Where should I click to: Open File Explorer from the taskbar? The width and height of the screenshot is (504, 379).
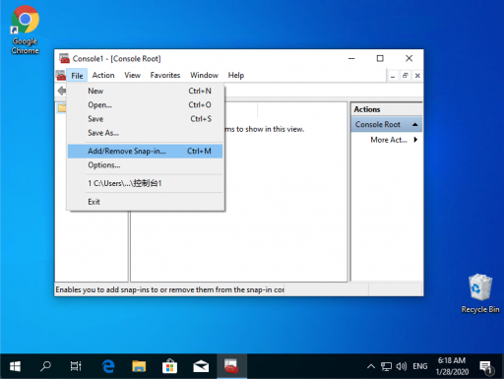(139, 366)
